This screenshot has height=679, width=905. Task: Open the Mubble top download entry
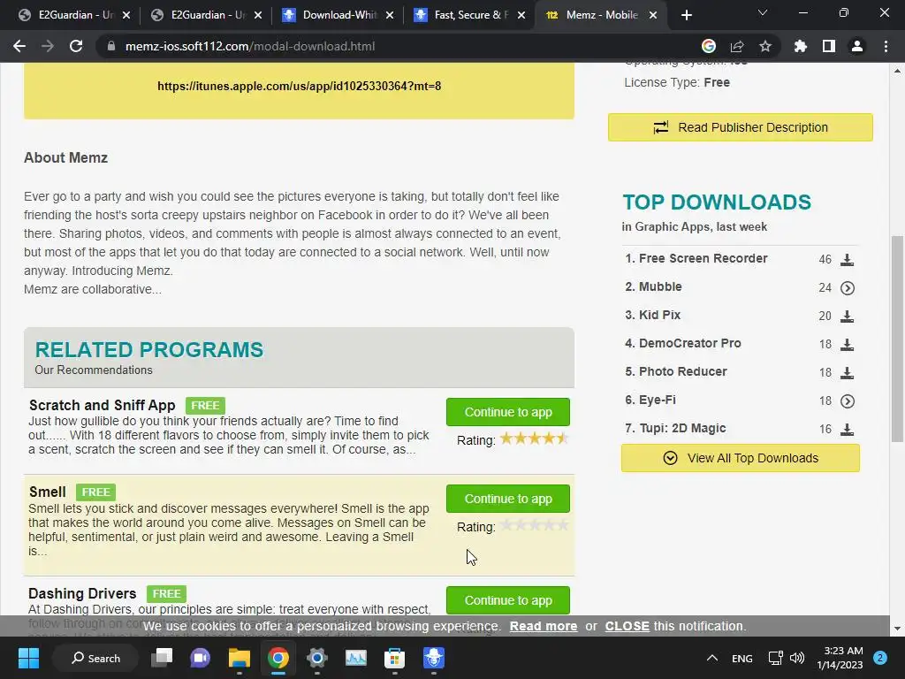pos(660,287)
